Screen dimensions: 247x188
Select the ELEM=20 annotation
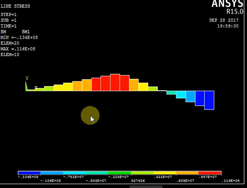[10, 43]
